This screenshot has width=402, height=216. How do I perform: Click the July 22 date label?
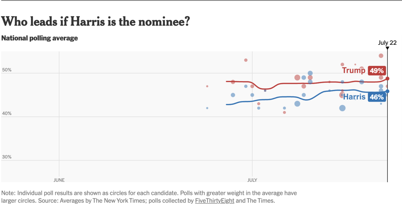[x=387, y=42]
